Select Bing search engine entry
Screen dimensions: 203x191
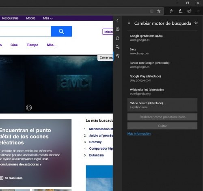pos(162,52)
